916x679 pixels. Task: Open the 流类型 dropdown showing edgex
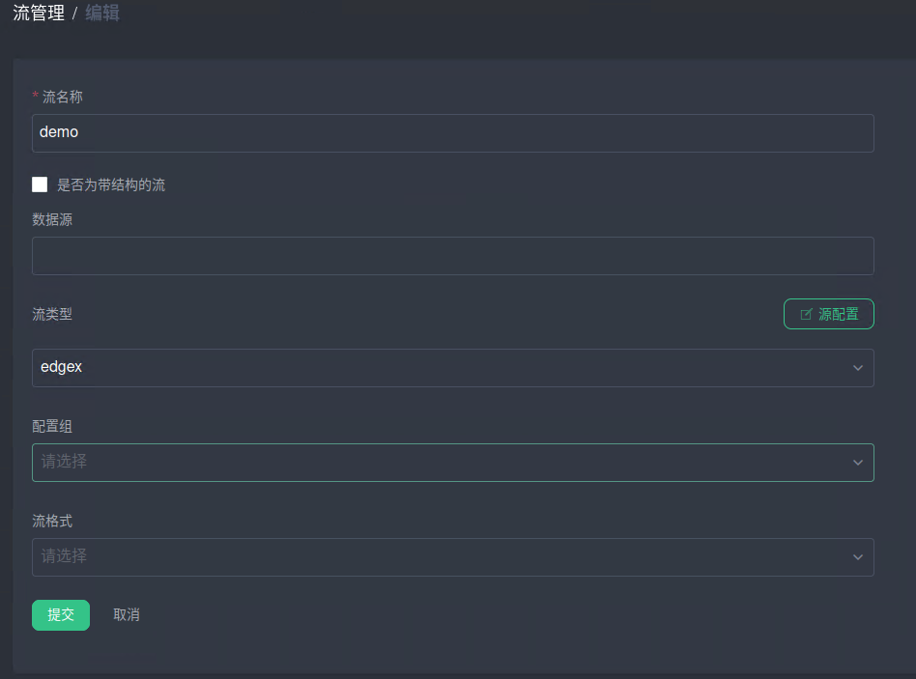coord(452,368)
